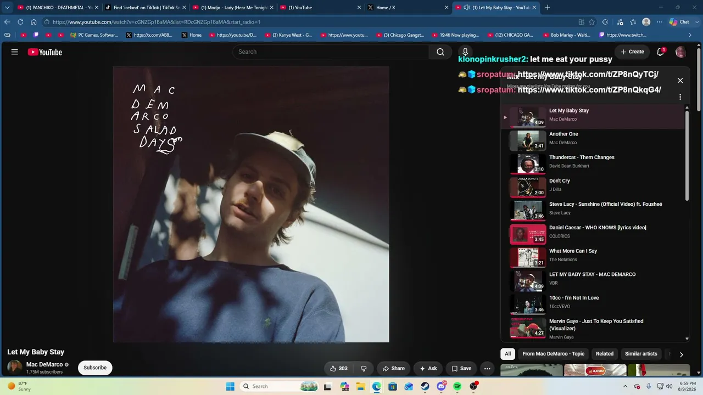Image resolution: width=703 pixels, height=395 pixels.
Task: Select the Similar artists chip
Action: point(641,354)
